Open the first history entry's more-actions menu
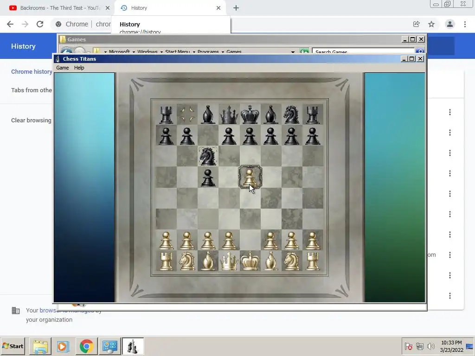Image resolution: width=475 pixels, height=356 pixels. pos(450,112)
